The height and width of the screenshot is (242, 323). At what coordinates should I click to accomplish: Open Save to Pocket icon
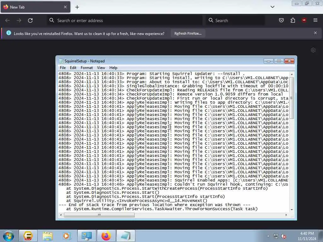click(x=281, y=20)
